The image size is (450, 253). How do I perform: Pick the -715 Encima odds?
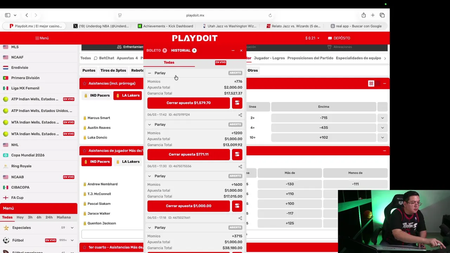click(323, 118)
